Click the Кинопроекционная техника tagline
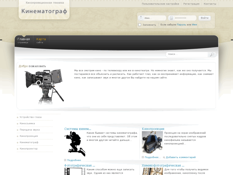The image size is (233, 175). [45, 3]
